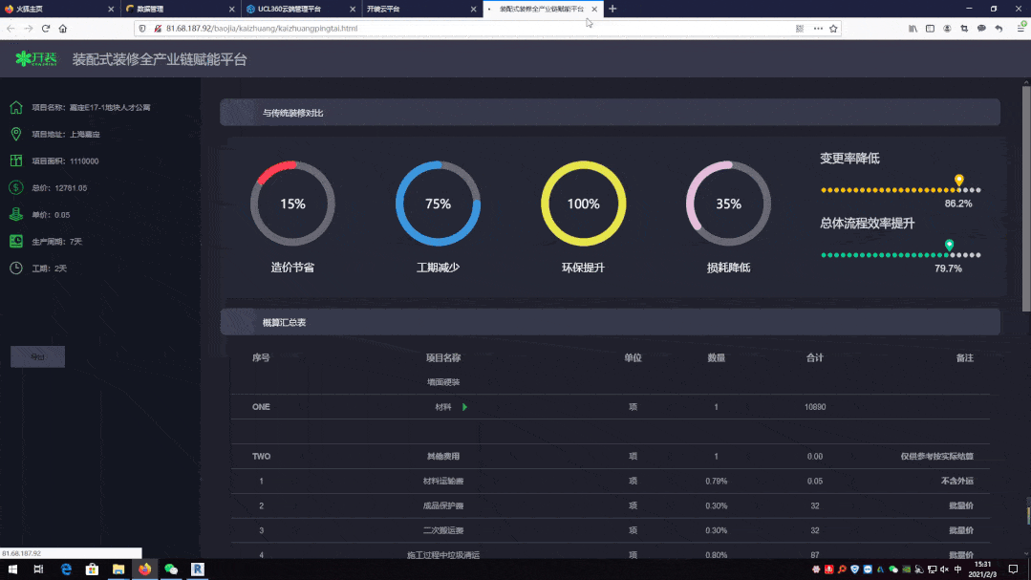Click the location pin icon for 项目地址
Screen dimensions: 1031x580
click(x=15, y=134)
